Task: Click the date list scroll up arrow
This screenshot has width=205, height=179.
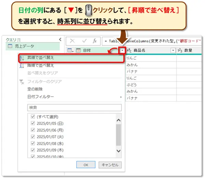Action: (119, 120)
